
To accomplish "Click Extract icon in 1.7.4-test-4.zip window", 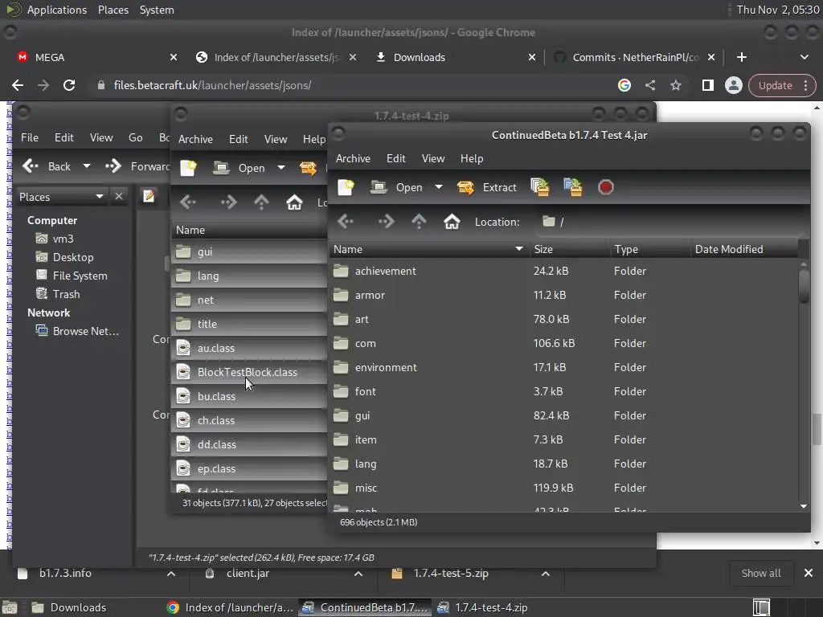I will tap(308, 168).
